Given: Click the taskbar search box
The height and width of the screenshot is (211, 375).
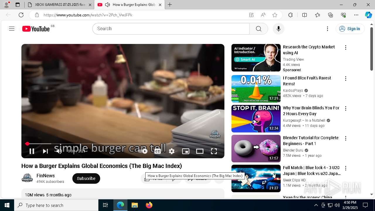Looking at the screenshot, I should click(x=56, y=205).
